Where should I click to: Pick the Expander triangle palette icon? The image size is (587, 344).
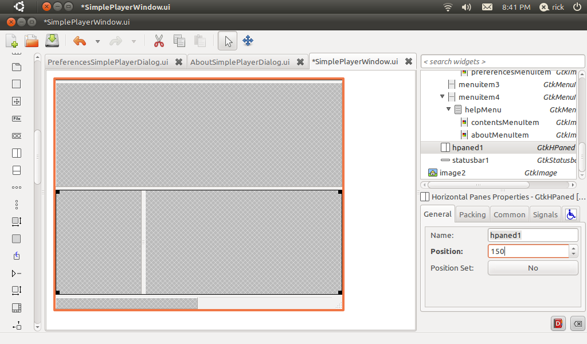[x=17, y=273]
